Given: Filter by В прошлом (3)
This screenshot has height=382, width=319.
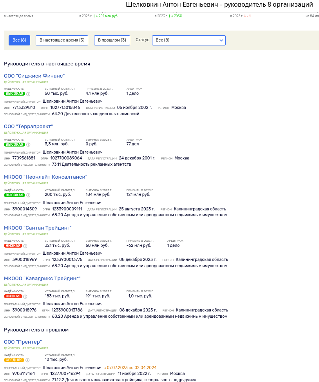Looking at the screenshot, I should pyautogui.click(x=112, y=40).
